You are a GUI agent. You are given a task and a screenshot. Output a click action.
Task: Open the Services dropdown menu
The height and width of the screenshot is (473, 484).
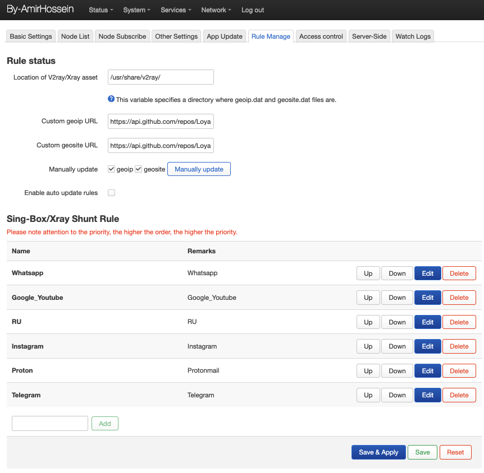pyautogui.click(x=176, y=10)
